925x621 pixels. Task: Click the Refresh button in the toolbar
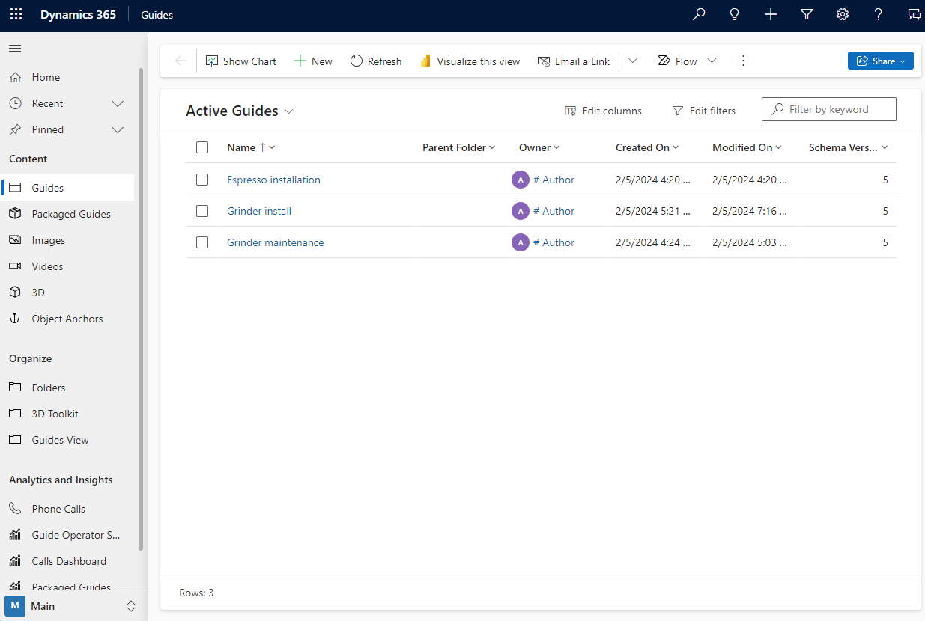click(375, 61)
